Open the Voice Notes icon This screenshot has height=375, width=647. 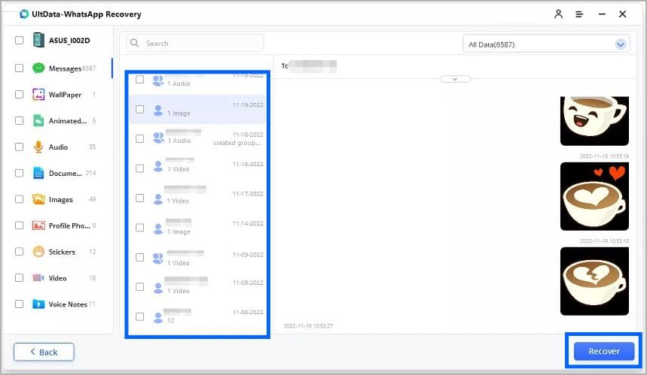click(38, 304)
